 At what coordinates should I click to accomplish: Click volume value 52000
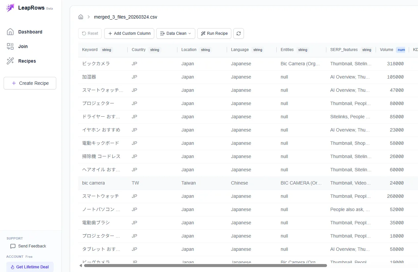(397, 209)
